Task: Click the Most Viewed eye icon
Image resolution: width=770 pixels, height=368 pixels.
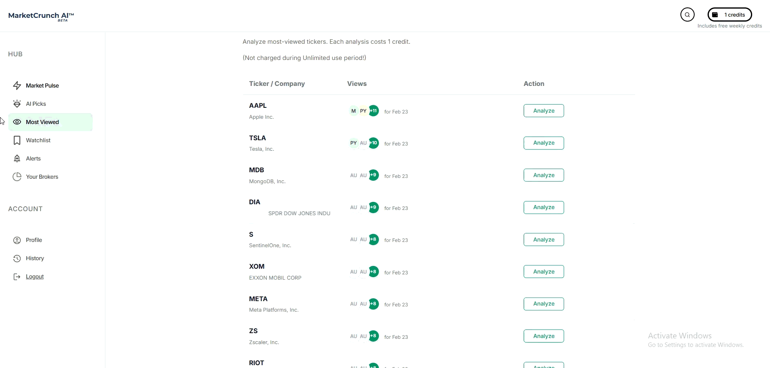Action: tap(17, 122)
